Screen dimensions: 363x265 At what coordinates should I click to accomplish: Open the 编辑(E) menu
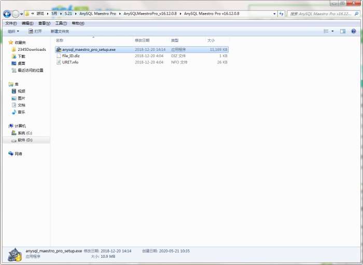pyautogui.click(x=27, y=23)
